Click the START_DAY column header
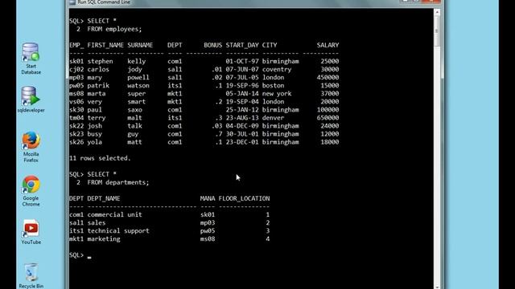This screenshot has width=515, height=289. point(242,45)
